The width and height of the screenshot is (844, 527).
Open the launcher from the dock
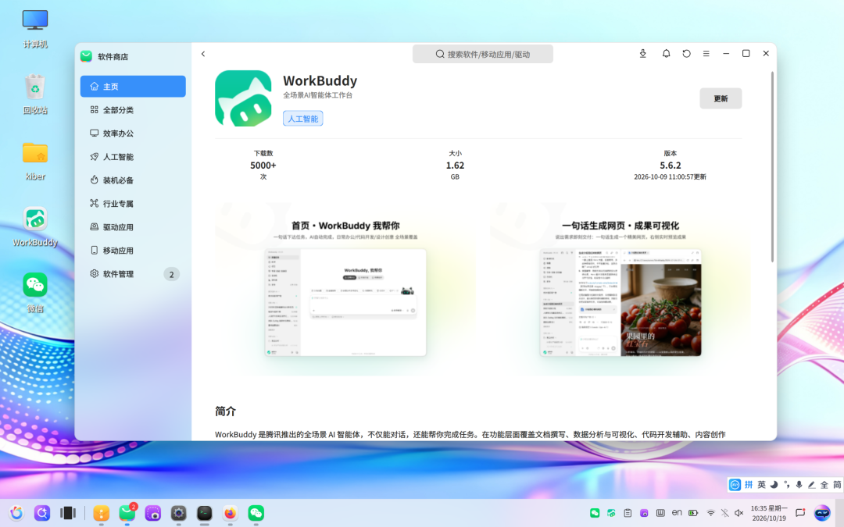click(16, 513)
